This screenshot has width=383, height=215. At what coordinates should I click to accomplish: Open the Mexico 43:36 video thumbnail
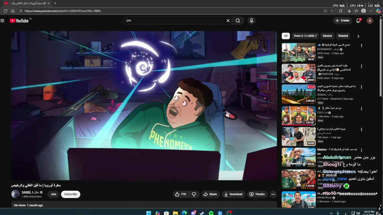(x=299, y=157)
